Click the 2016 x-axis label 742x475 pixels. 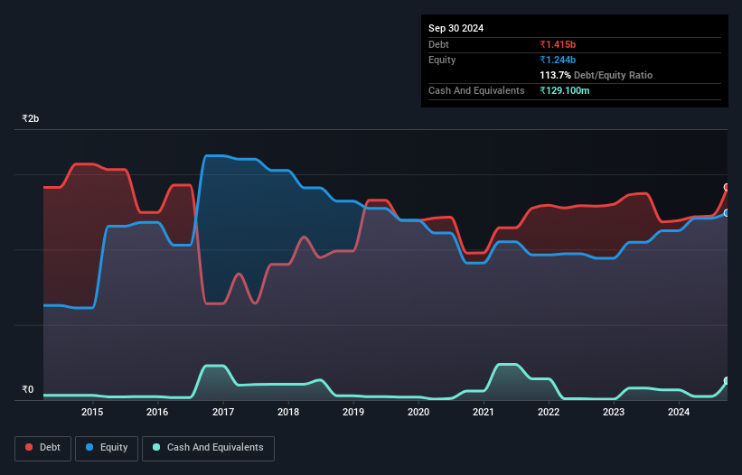tap(157, 412)
